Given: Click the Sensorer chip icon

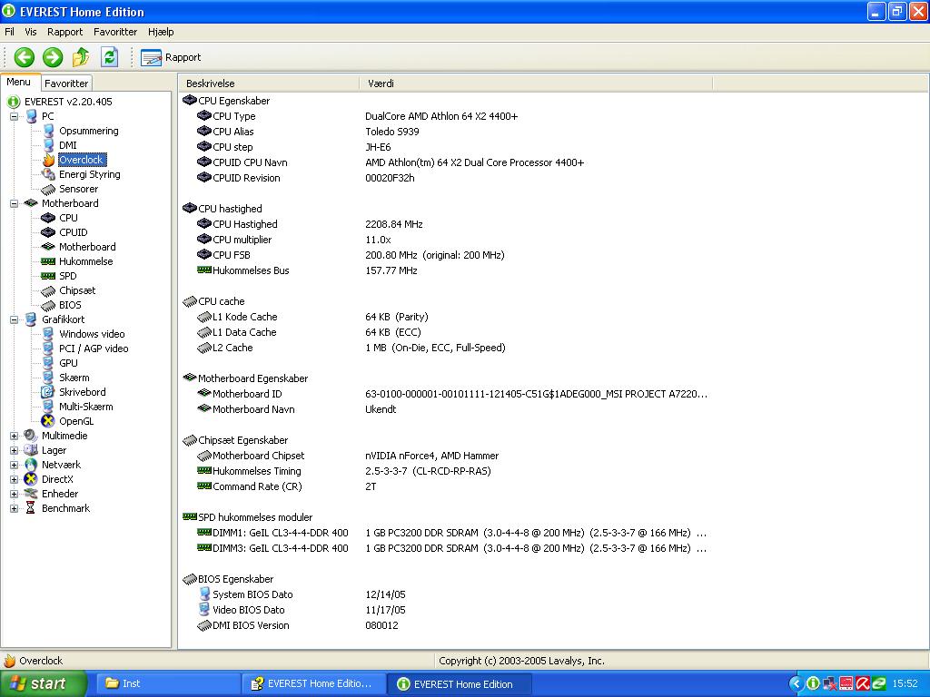Looking at the screenshot, I should (48, 189).
